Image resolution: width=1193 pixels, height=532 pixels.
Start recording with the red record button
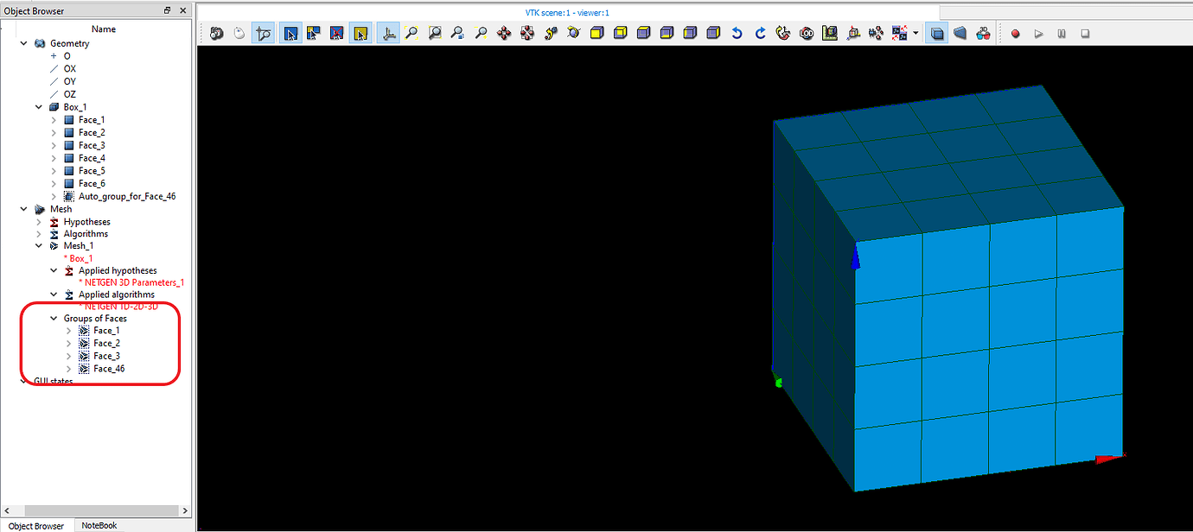1015,33
